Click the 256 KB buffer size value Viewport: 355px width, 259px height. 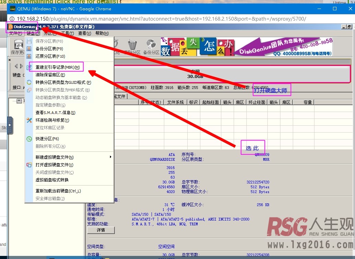[x=263, y=205]
